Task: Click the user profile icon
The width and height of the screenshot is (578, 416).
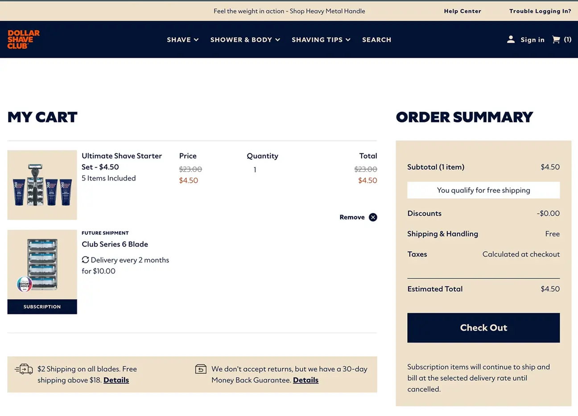Action: (511, 40)
